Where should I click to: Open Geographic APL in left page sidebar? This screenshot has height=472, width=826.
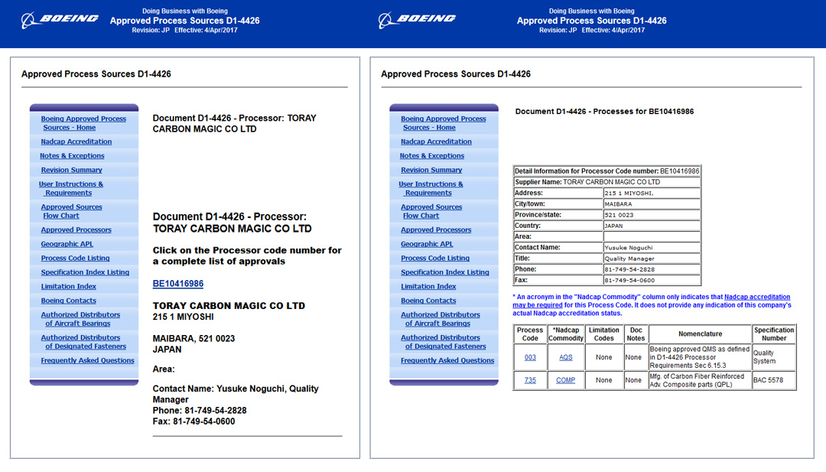67,244
